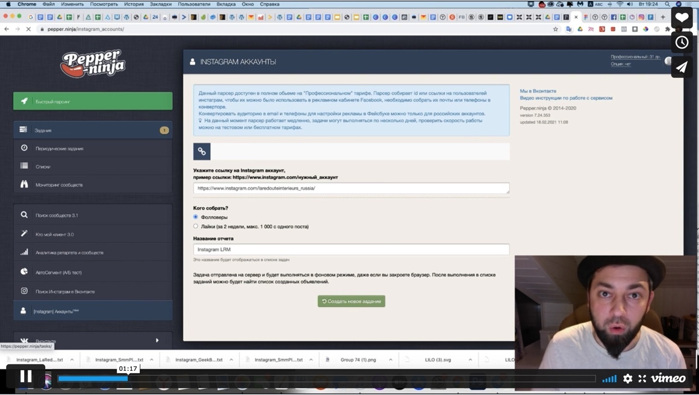Open Видео инструкции по работе с сервисом
Screen dimensions: 699x395
(566, 98)
